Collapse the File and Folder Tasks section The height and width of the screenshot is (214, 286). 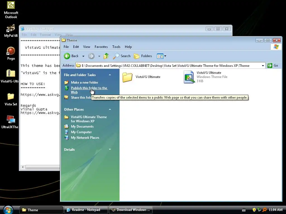[110, 75]
